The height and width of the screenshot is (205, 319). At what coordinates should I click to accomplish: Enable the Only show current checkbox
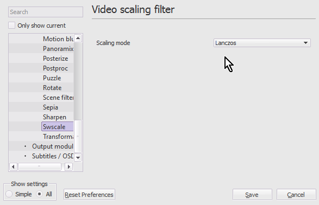click(x=11, y=25)
